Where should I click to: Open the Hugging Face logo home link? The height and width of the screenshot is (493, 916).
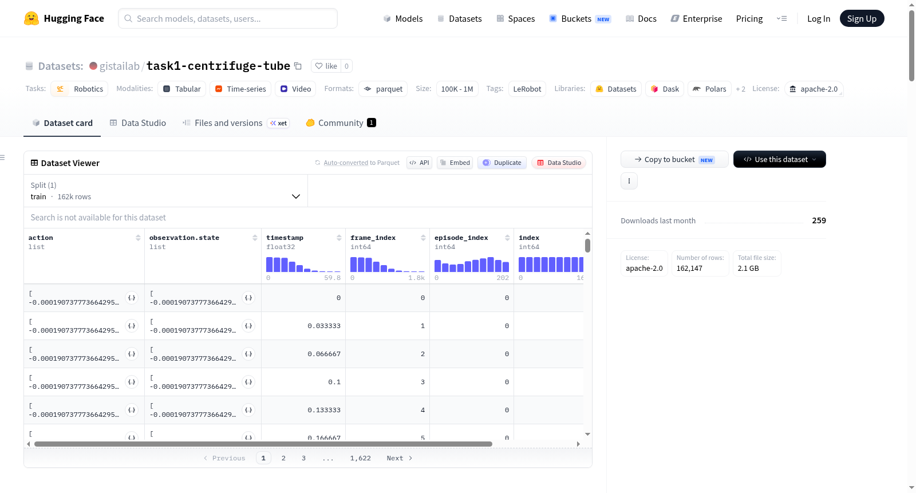(64, 18)
